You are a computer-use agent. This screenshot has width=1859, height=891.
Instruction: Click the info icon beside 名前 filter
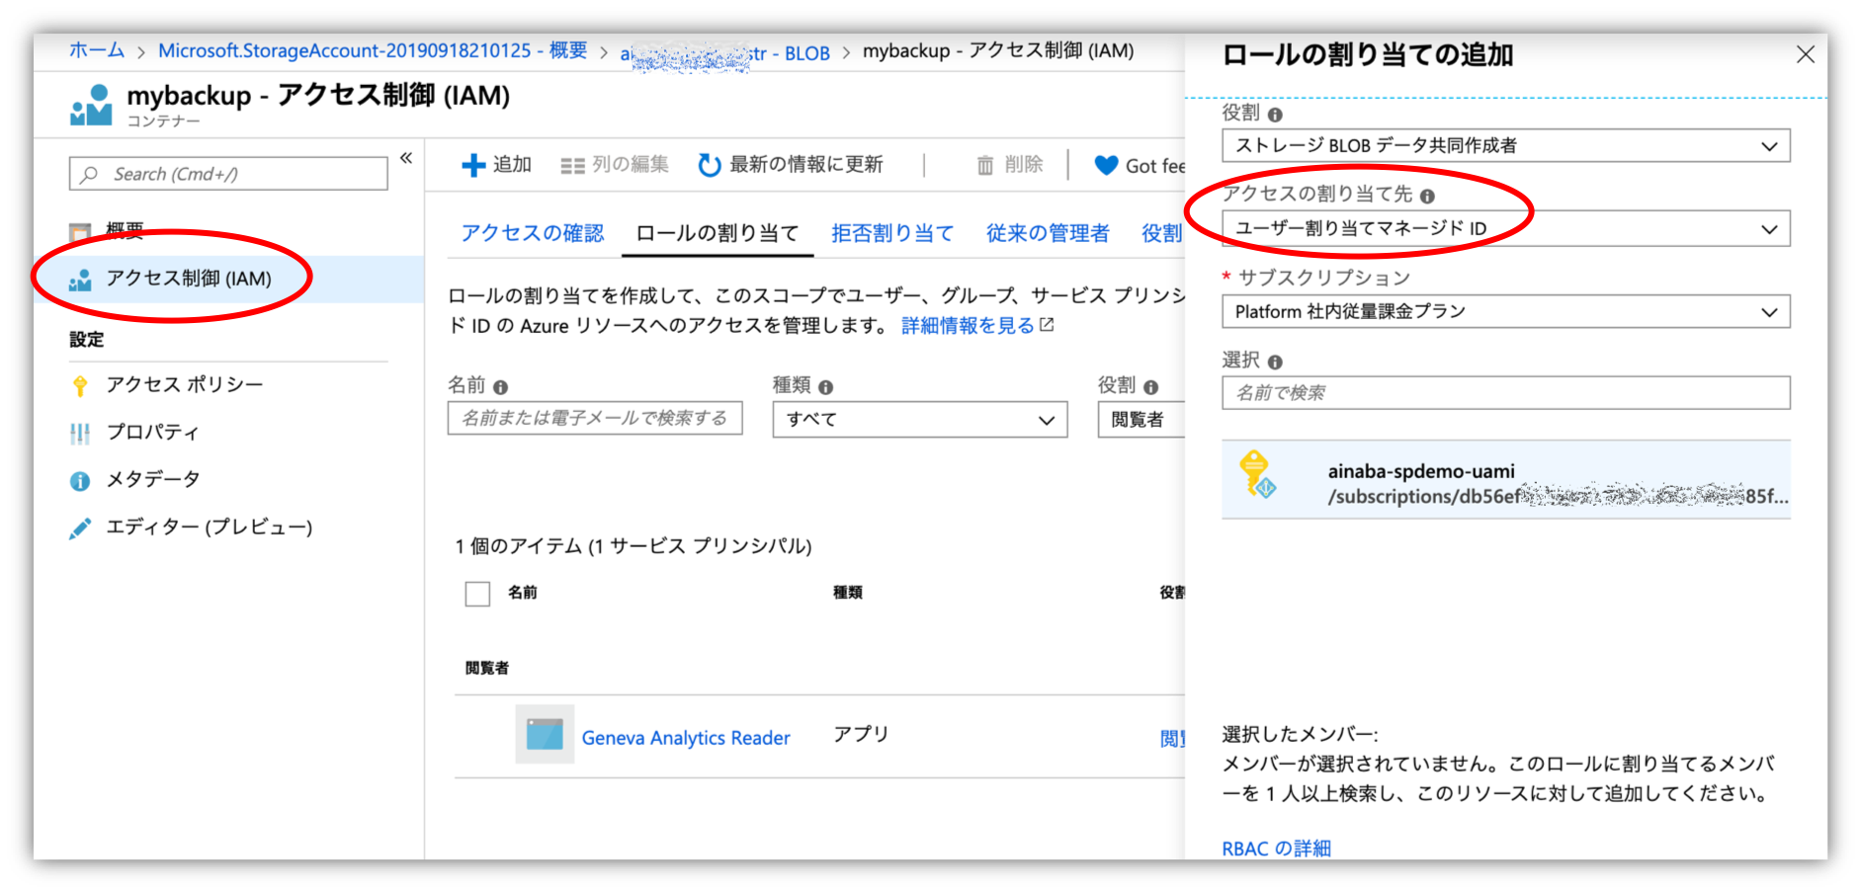pyautogui.click(x=501, y=387)
